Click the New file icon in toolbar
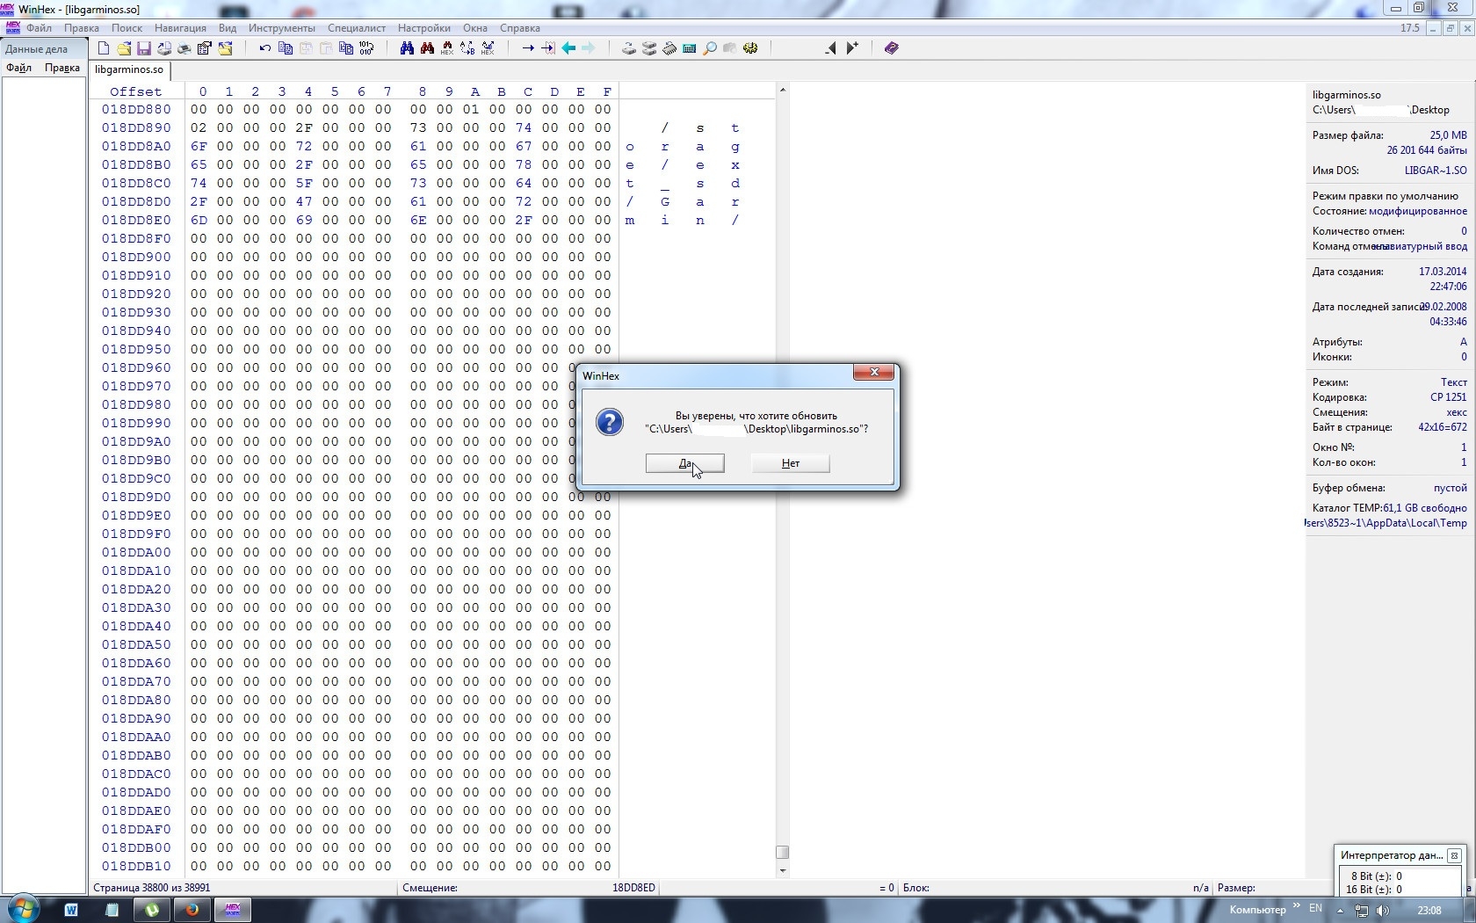The image size is (1476, 923). point(104,48)
